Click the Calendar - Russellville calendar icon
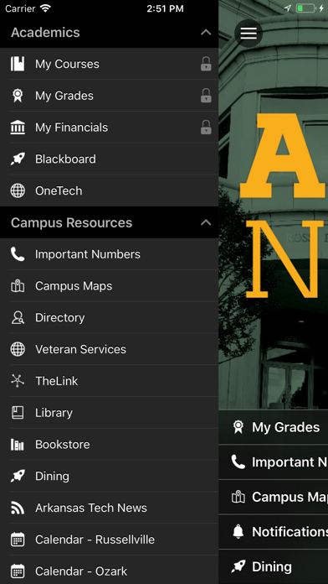 [18, 540]
